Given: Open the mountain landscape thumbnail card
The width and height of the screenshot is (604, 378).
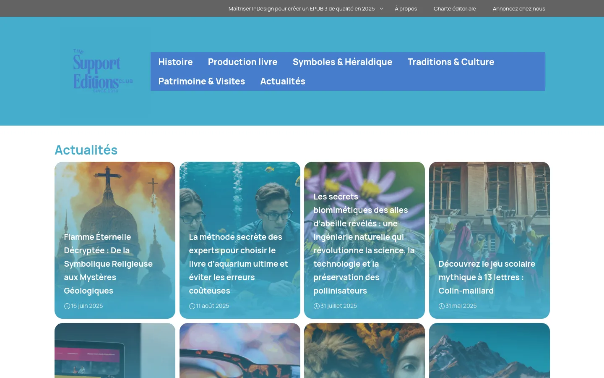Looking at the screenshot, I should coord(489,351).
